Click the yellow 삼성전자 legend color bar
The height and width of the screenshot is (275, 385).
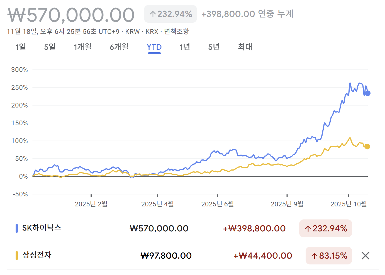17,256
